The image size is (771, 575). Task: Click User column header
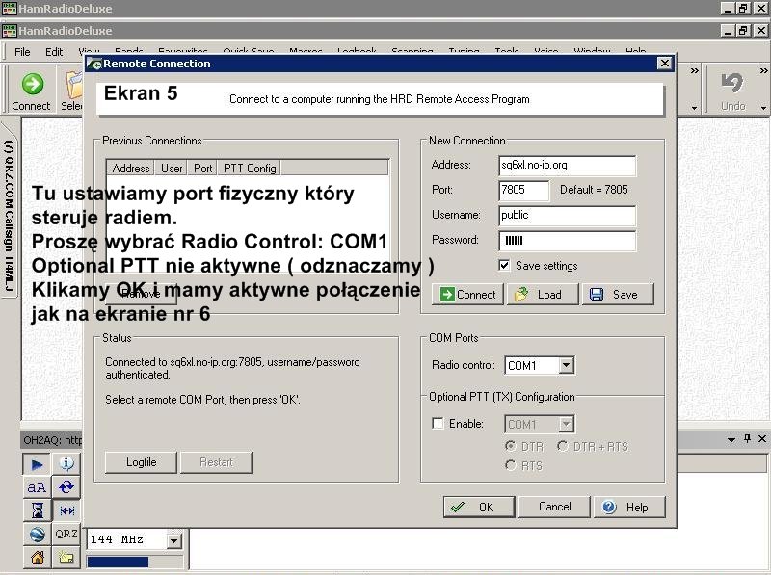click(x=172, y=169)
